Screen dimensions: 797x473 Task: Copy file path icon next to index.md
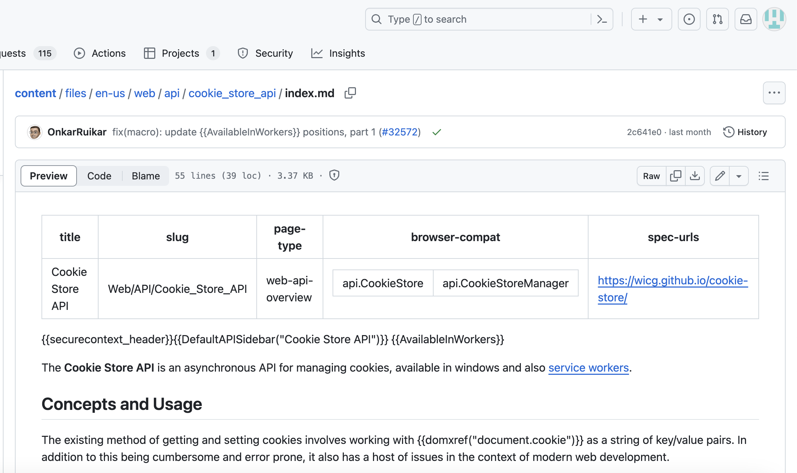[350, 93]
